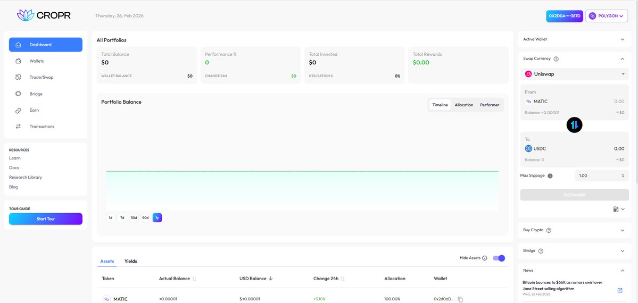Click the Buy Crypto help icon
Viewport: 638px width, 303px height.
549,230
